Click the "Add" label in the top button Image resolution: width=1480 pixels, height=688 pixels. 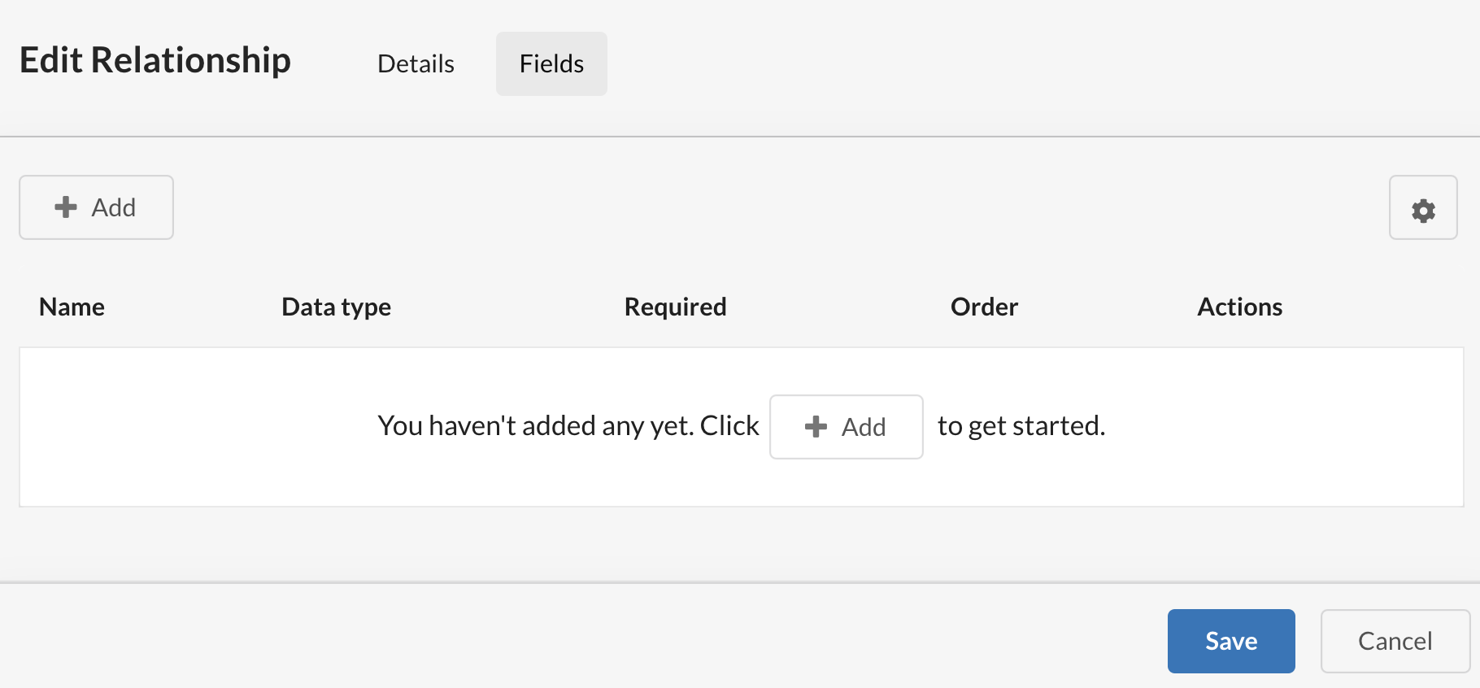click(113, 207)
